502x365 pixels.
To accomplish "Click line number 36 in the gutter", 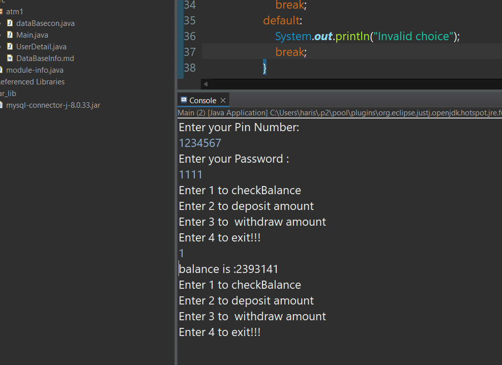I will click(189, 36).
